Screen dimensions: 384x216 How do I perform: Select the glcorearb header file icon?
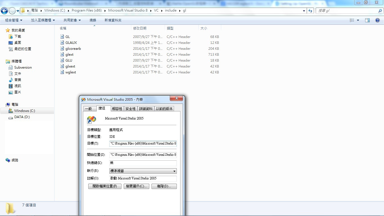point(62,48)
